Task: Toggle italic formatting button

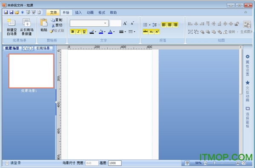Action: pos(78,31)
